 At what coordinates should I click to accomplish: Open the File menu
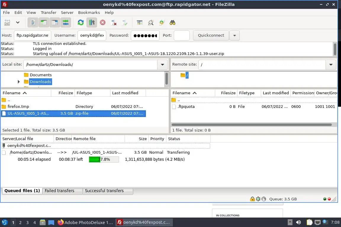tap(6, 12)
